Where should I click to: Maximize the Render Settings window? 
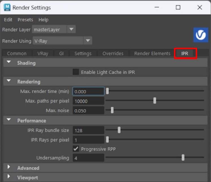[178, 7]
